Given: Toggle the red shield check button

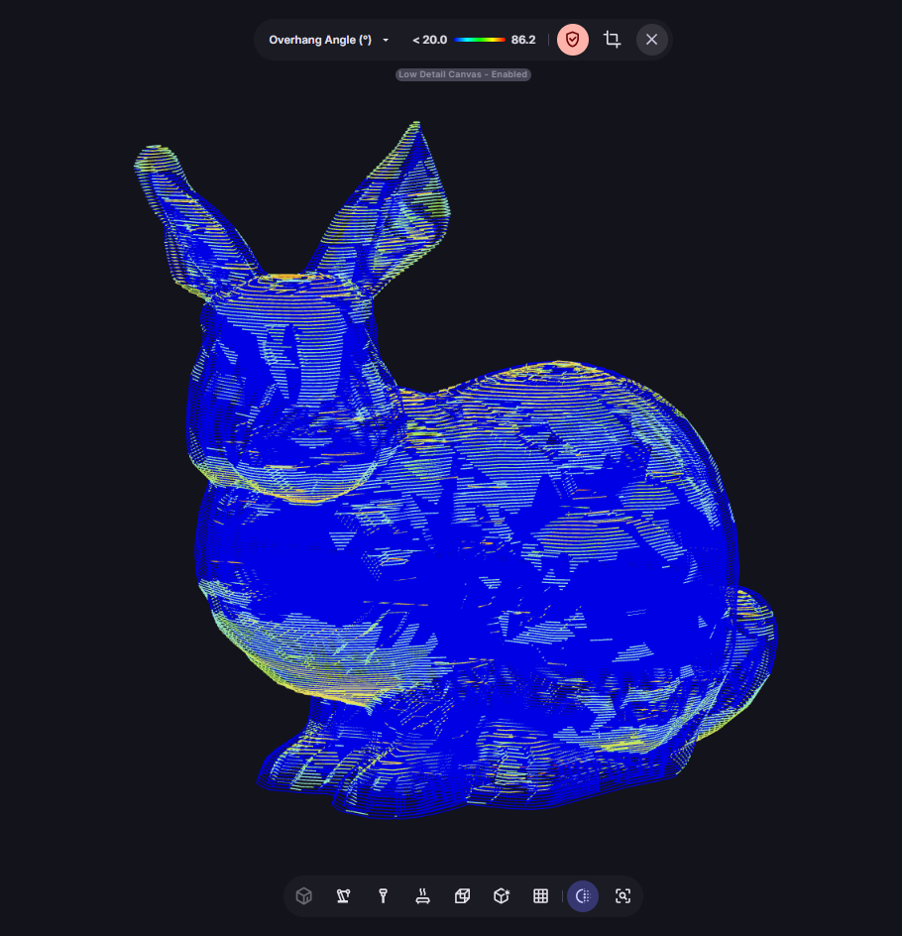Looking at the screenshot, I should click(x=572, y=40).
